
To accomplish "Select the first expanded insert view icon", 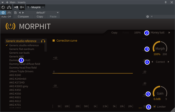I will pyautogui.click(x=16, y=7).
